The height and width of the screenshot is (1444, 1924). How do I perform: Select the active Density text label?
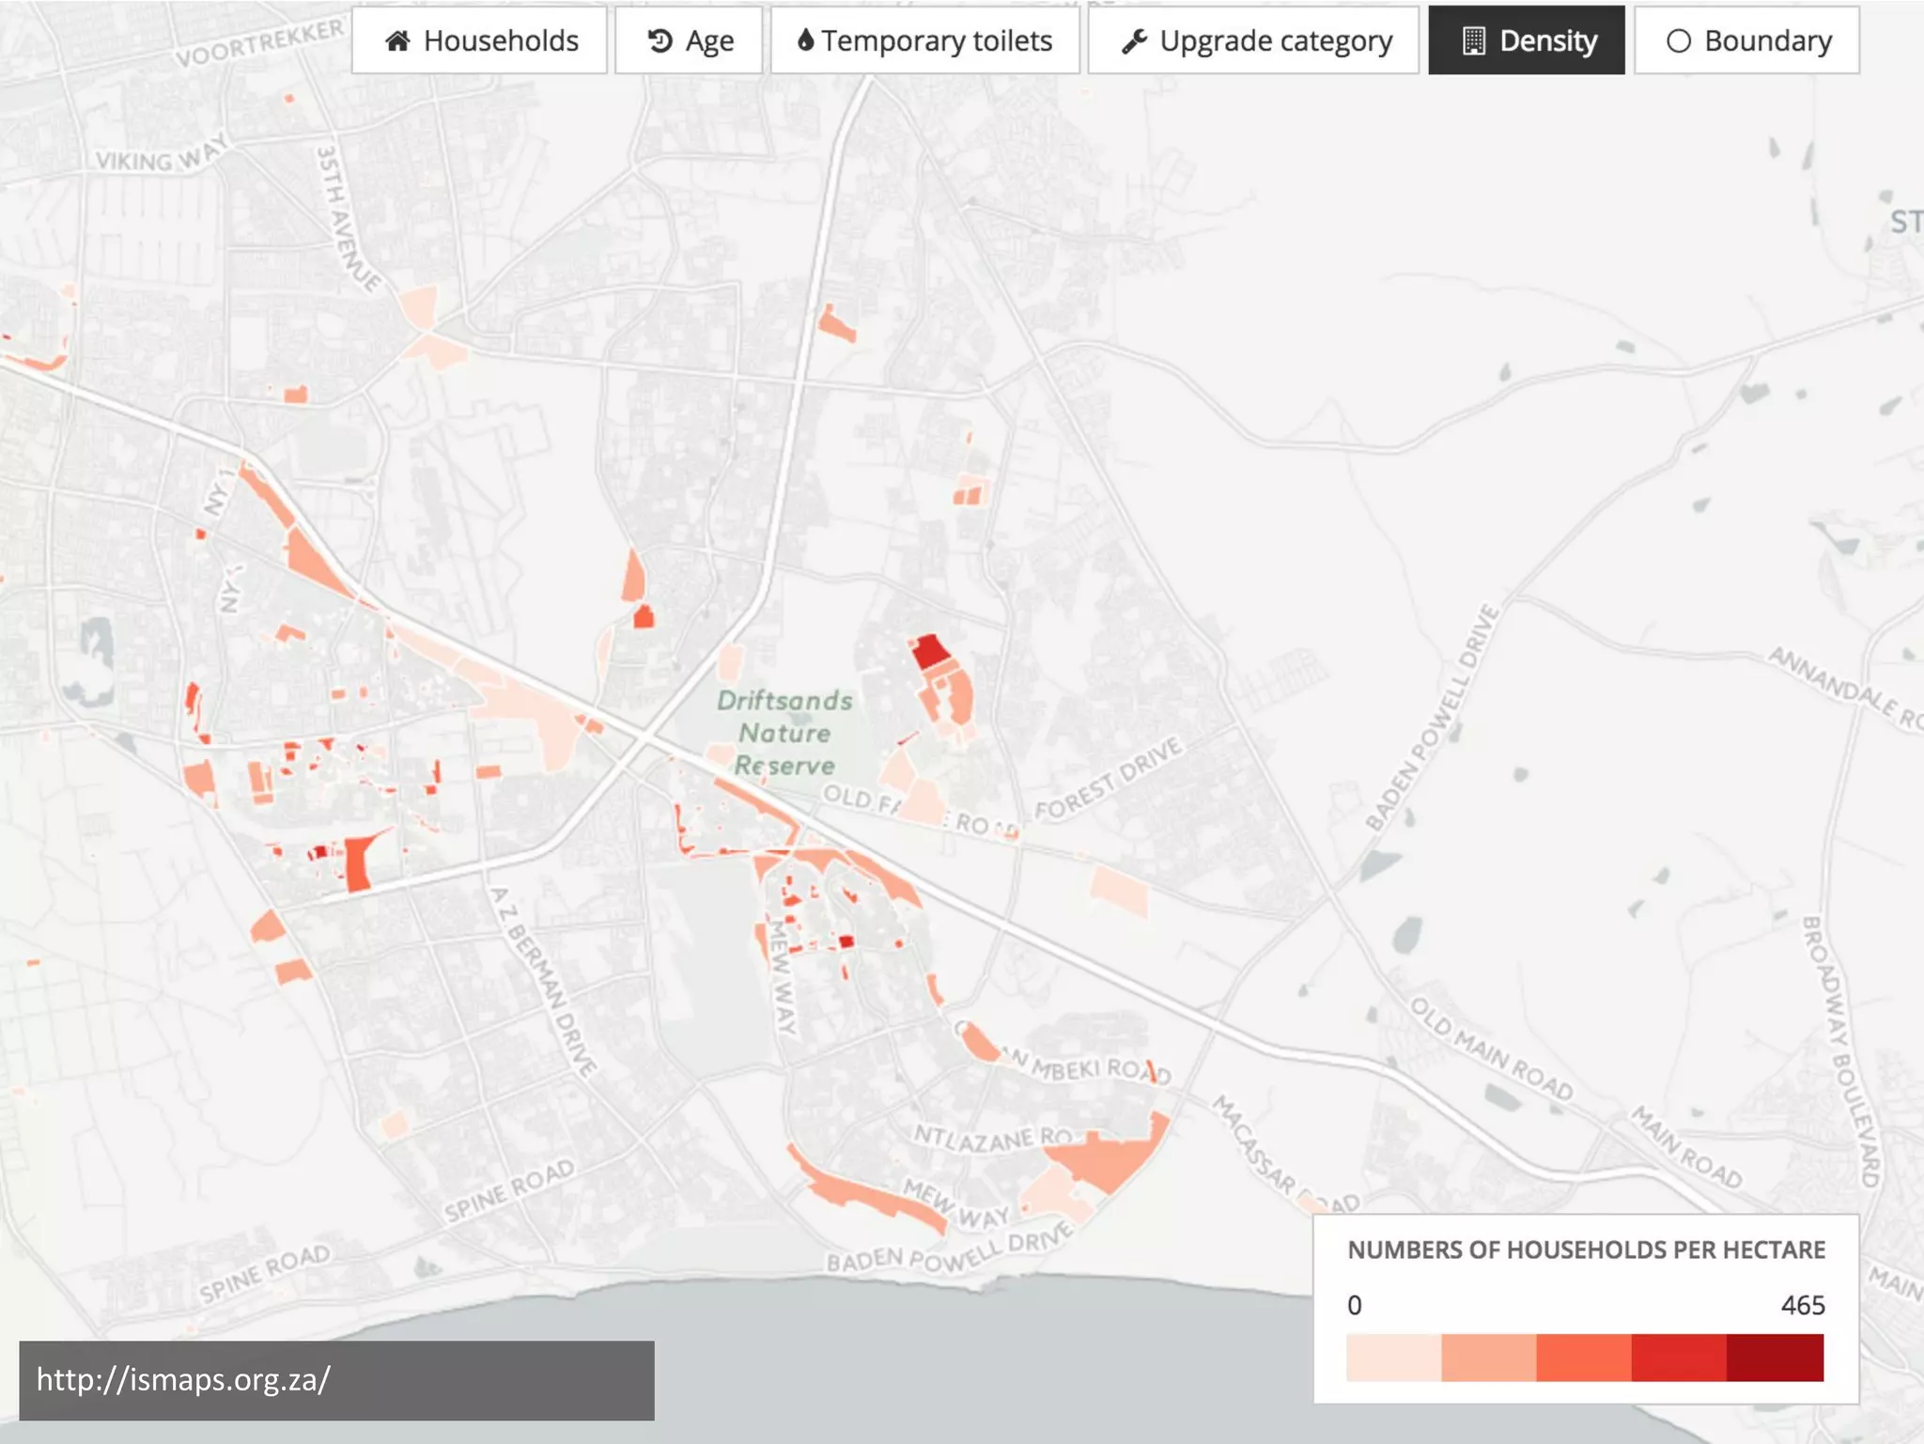coord(1547,40)
